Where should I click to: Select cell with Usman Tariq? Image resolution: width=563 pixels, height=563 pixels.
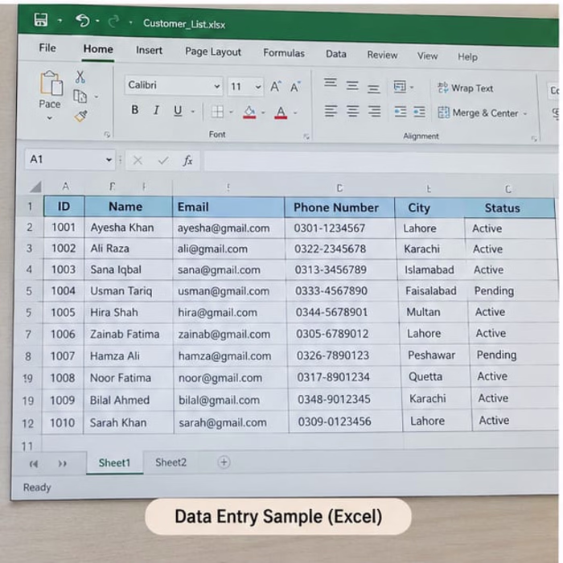[x=129, y=291]
